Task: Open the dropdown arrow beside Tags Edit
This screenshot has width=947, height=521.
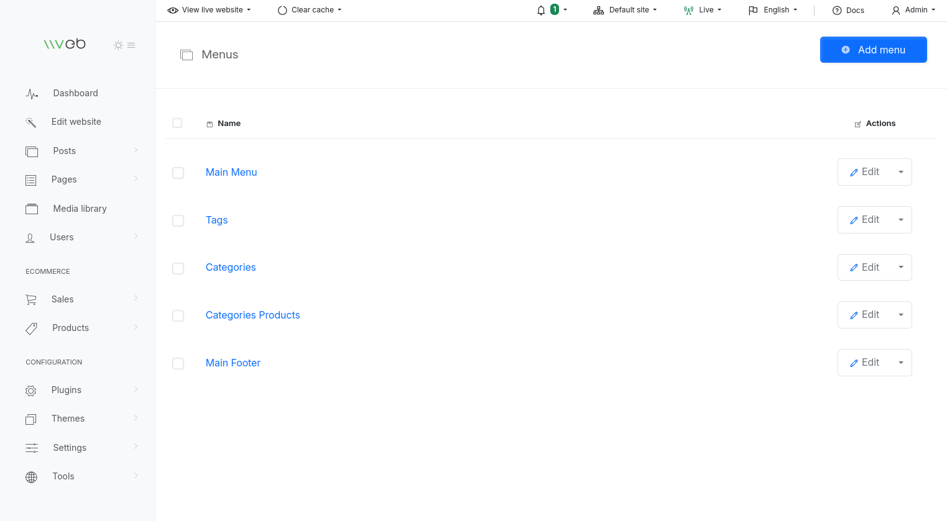Action: coord(900,220)
